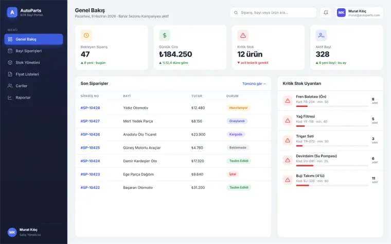Click warning icon beside Yağ Filtresi

coord(288,121)
